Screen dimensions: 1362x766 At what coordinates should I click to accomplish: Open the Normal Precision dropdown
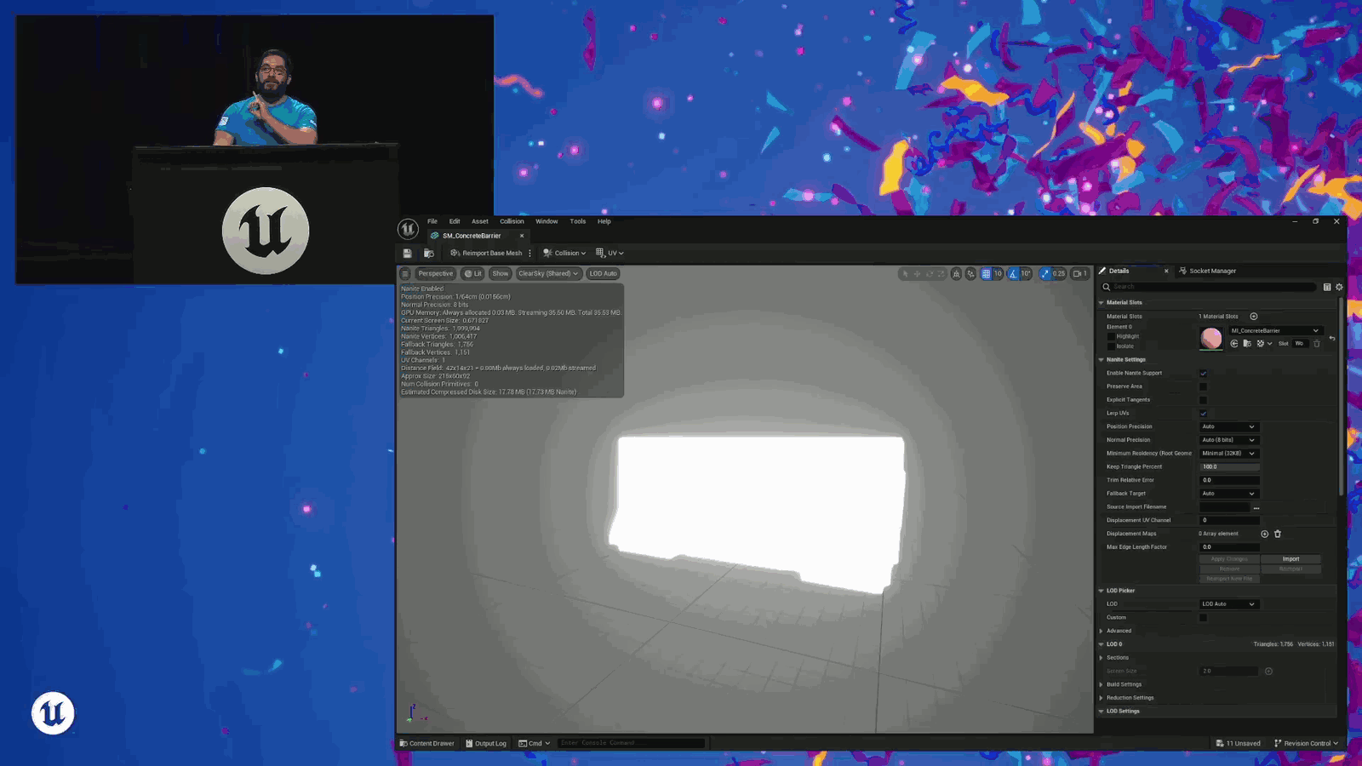tap(1228, 440)
